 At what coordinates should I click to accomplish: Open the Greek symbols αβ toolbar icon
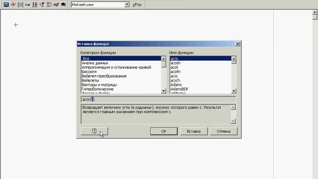tap(56, 4)
